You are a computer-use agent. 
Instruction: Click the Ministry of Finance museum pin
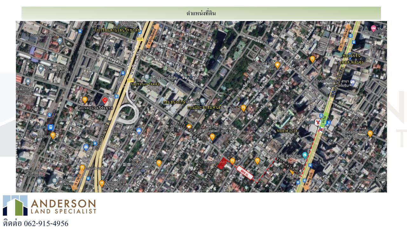click(x=147, y=77)
